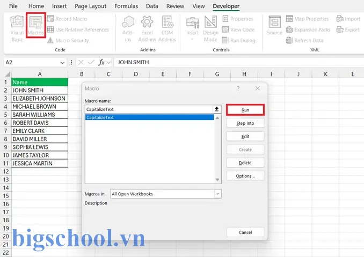
Task: Run the CapitalizeText macro
Action: [245, 110]
